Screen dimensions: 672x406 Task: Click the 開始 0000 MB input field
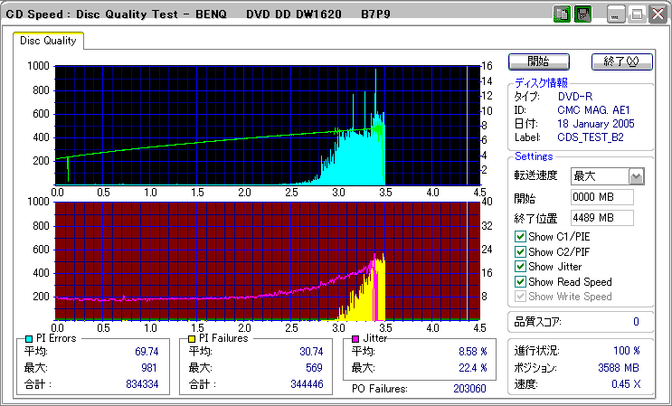coord(602,197)
